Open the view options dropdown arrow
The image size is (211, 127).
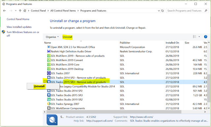(x=199, y=37)
